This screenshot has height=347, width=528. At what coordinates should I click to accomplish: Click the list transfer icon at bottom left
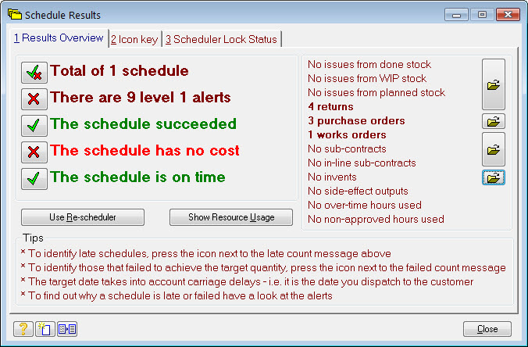tap(67, 329)
